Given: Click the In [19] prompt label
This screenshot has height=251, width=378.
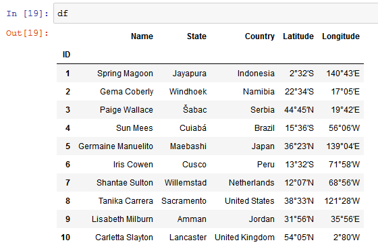Looking at the screenshot, I should tap(27, 13).
